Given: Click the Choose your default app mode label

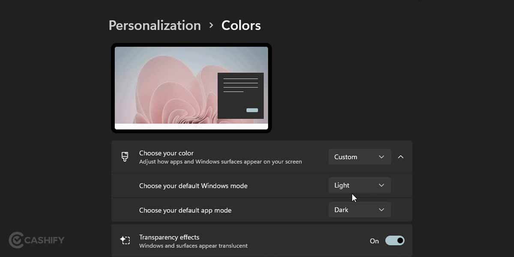Looking at the screenshot, I should click(185, 209).
